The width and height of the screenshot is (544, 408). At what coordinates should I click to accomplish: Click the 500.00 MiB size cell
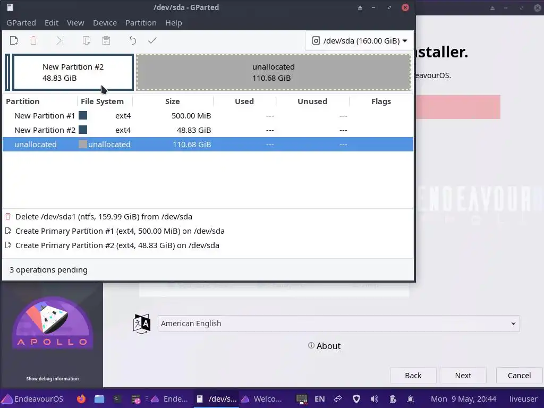191,115
